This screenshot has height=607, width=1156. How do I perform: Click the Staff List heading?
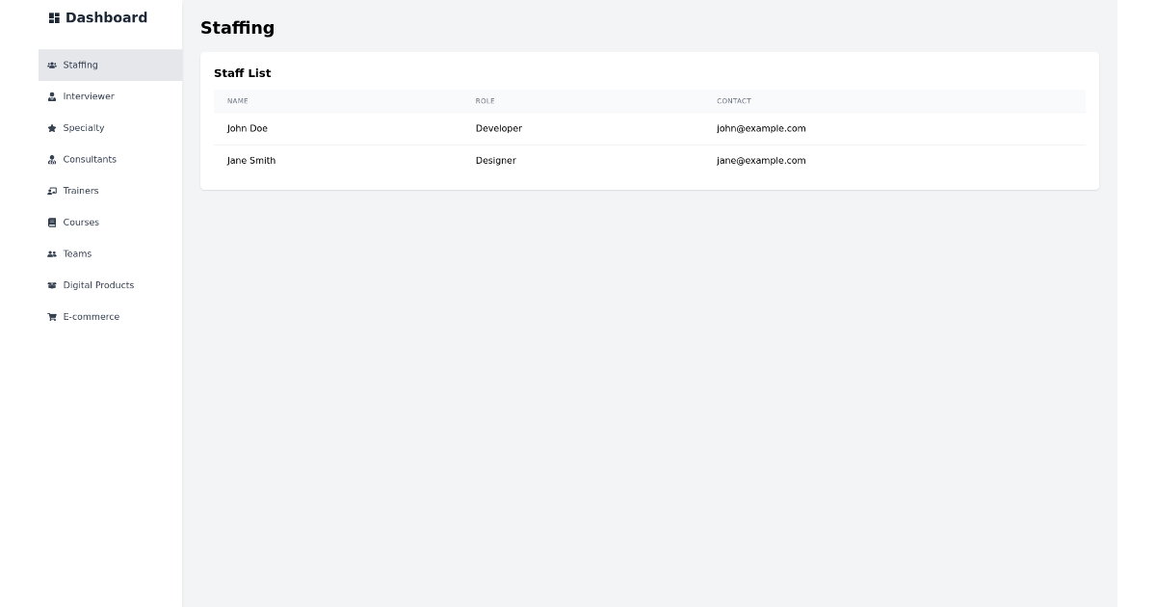[x=243, y=73]
